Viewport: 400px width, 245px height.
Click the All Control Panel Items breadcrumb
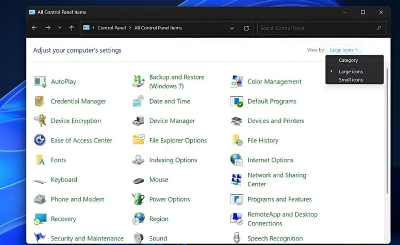158,28
